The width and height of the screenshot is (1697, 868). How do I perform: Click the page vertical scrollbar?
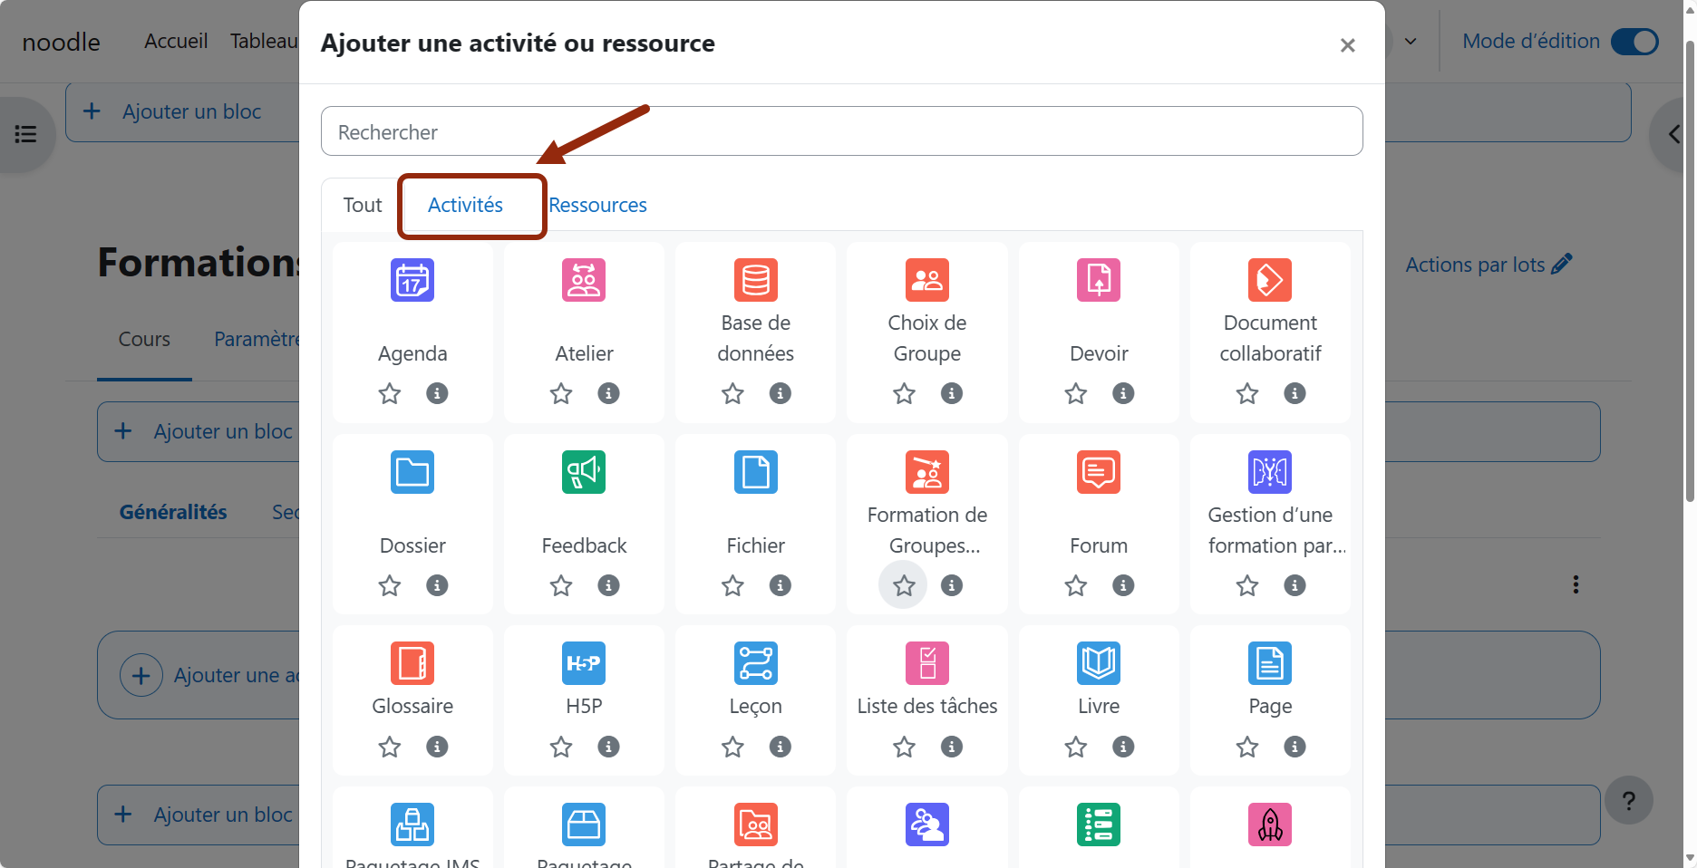pos(1689,272)
